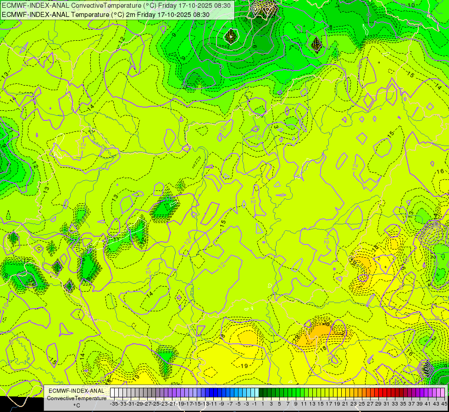Click the '20' contour label on the orange area
449x412 pixels.
(x=326, y=324)
